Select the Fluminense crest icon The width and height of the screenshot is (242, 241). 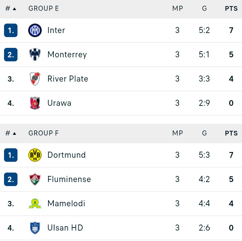[35, 179]
